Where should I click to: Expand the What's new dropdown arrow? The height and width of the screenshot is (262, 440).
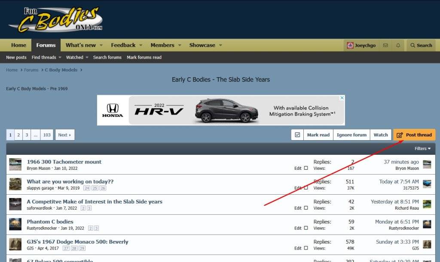click(101, 45)
